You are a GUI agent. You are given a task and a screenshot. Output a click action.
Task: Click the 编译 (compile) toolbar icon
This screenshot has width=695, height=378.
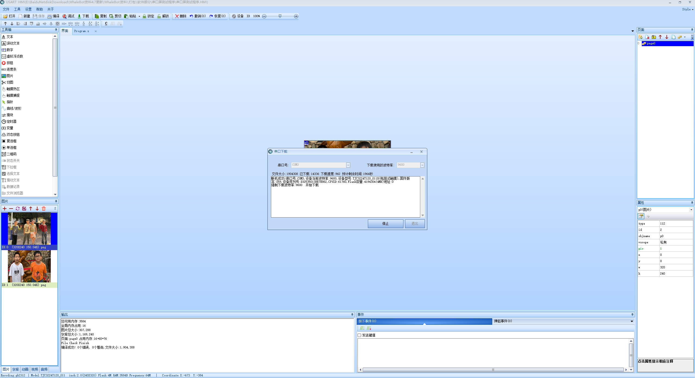tap(50, 16)
